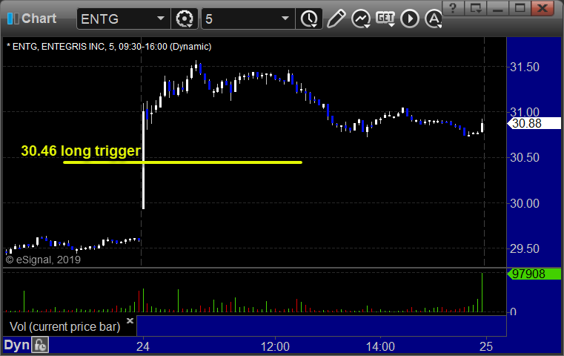Minimize the chart window
Image resolution: width=564 pixels, height=356 pixels.
497,7
